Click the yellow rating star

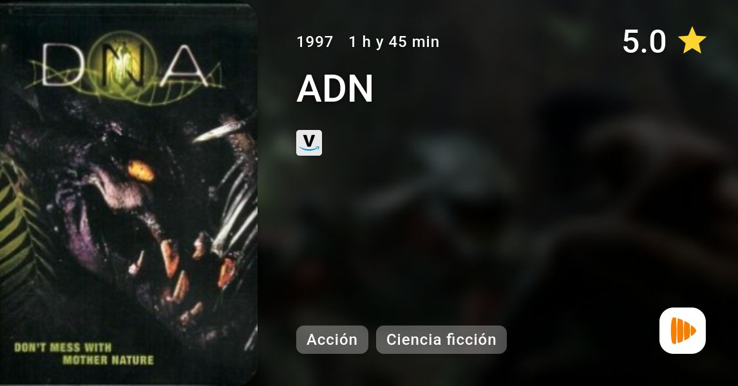(692, 41)
